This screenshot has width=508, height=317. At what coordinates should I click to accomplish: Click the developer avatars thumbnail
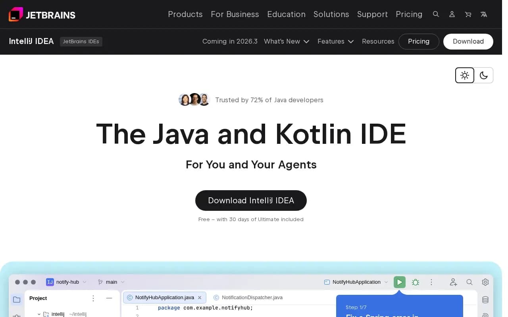tap(194, 100)
